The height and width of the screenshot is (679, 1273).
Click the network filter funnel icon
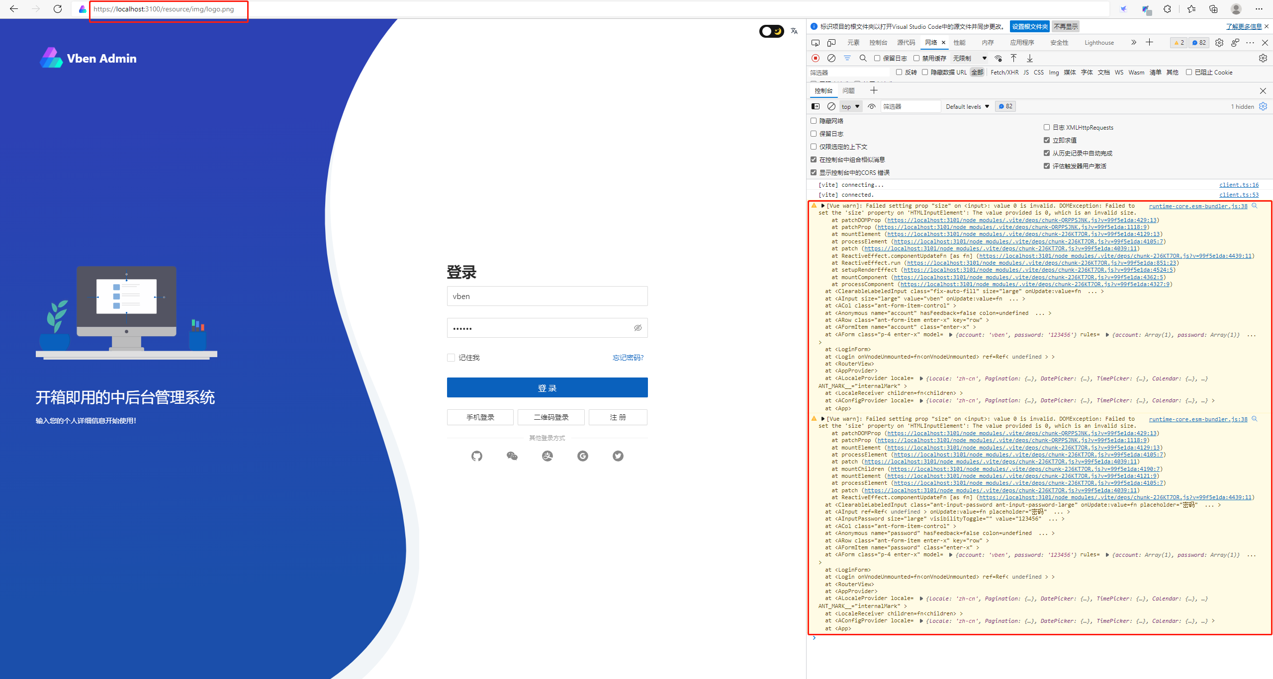[847, 58]
